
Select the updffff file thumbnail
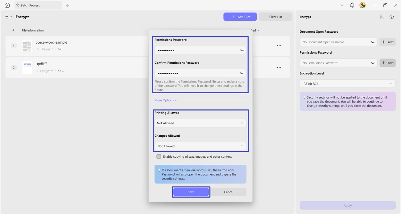(x=27, y=68)
